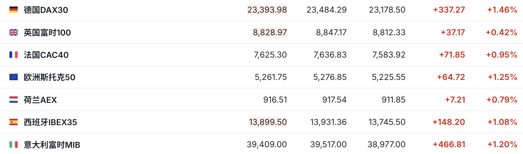Click the MIB change value +466.81
The width and height of the screenshot is (523, 154).
(x=449, y=145)
